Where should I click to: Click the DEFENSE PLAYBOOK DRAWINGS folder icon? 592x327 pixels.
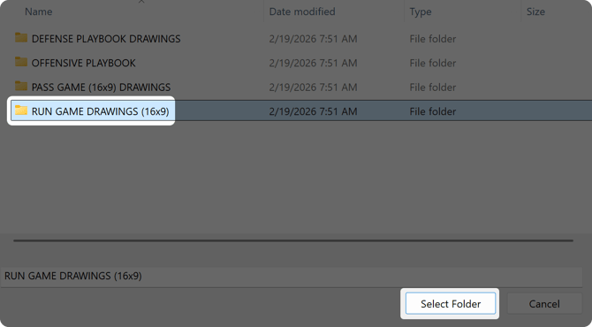(21, 38)
